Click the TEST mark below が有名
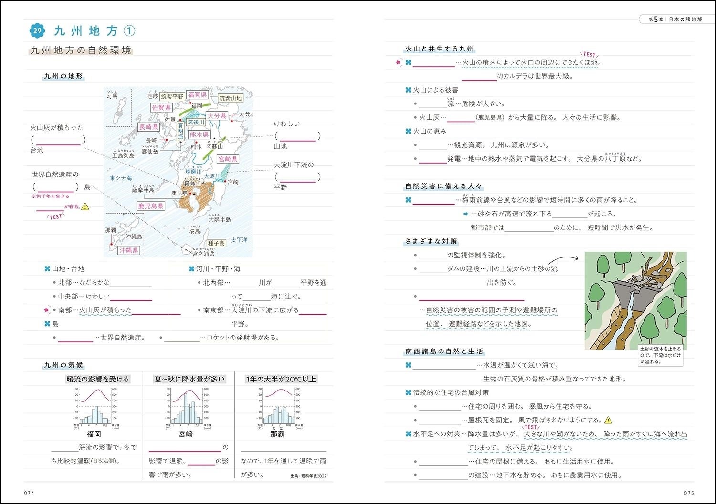716x504 pixels. [55, 216]
